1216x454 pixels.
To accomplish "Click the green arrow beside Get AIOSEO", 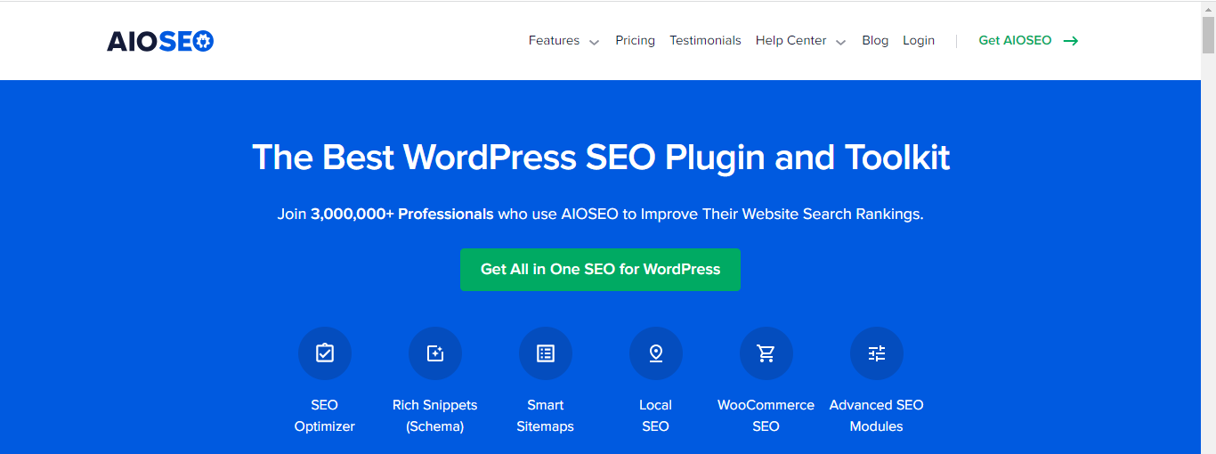I will coord(1071,41).
